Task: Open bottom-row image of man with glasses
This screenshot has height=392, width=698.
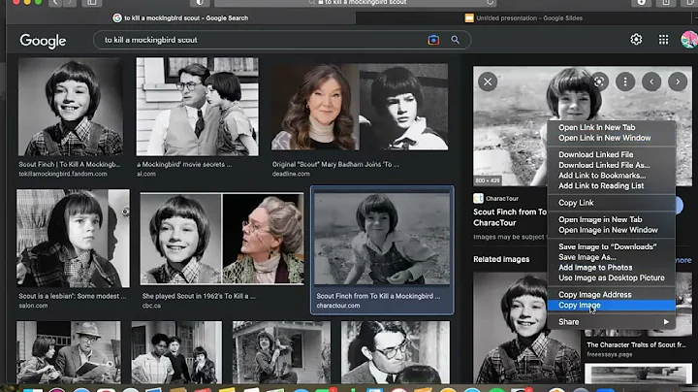Action: click(396, 352)
